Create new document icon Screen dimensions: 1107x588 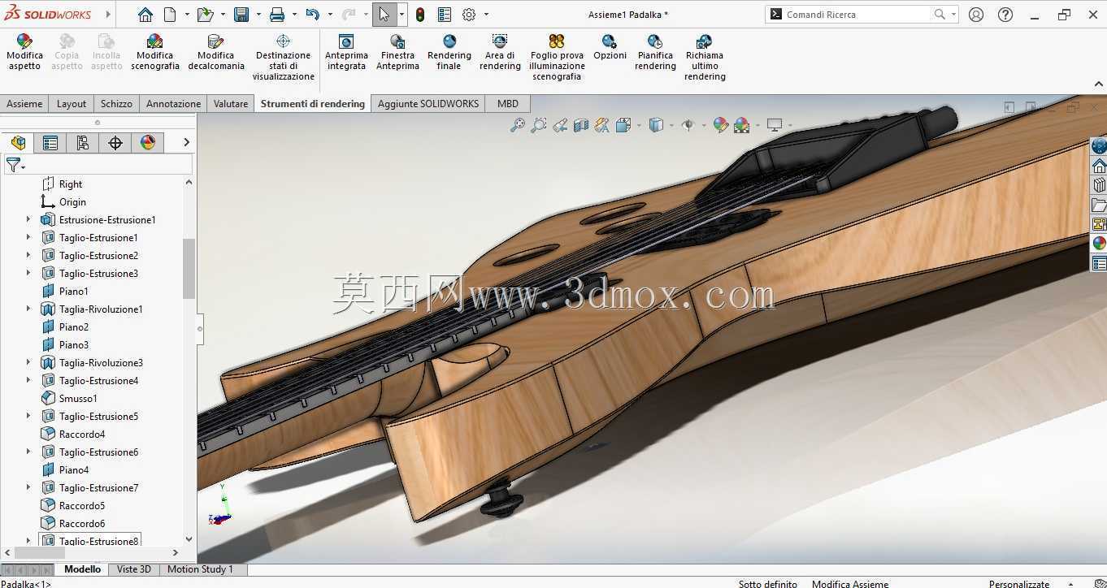click(x=170, y=15)
